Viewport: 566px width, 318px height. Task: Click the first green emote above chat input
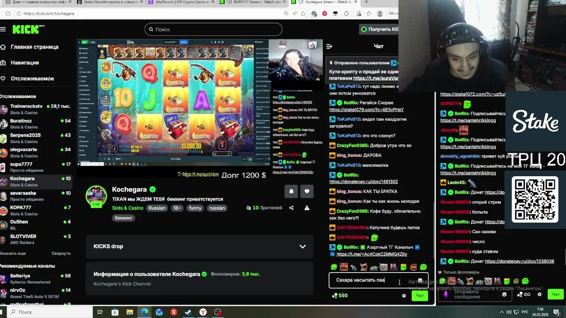pyautogui.click(x=334, y=267)
